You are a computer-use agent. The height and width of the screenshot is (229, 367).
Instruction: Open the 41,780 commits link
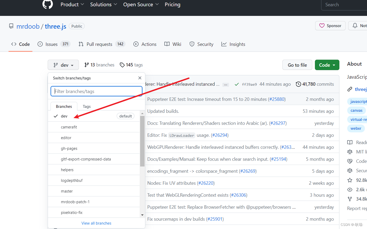(315, 84)
